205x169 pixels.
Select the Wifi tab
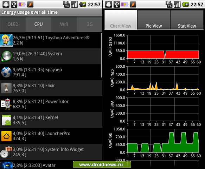point(64,24)
